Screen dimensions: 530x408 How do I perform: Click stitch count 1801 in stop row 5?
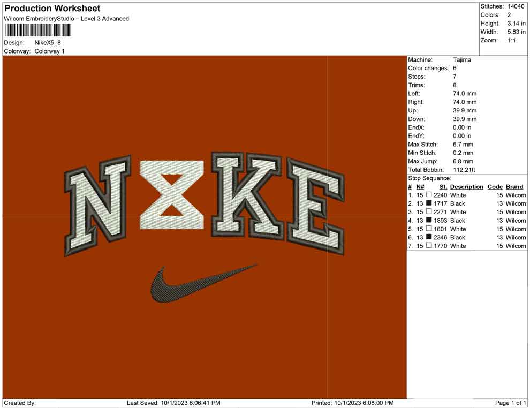pyautogui.click(x=441, y=229)
